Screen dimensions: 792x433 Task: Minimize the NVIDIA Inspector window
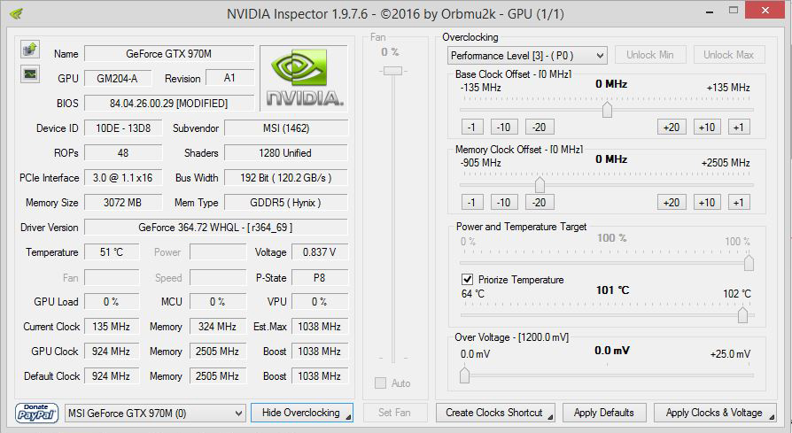point(710,12)
